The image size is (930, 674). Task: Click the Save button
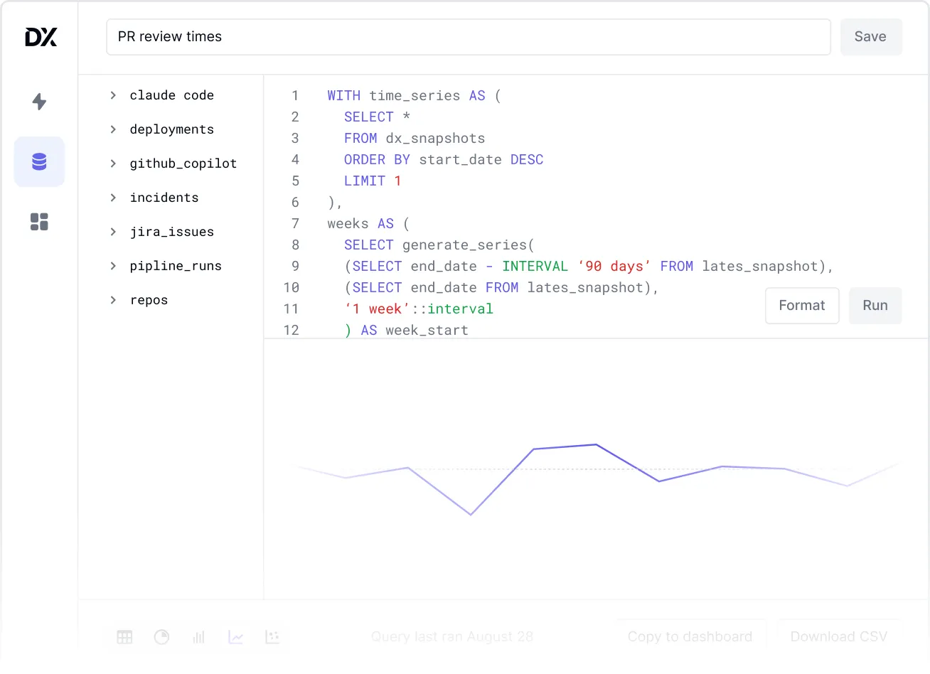tap(870, 37)
